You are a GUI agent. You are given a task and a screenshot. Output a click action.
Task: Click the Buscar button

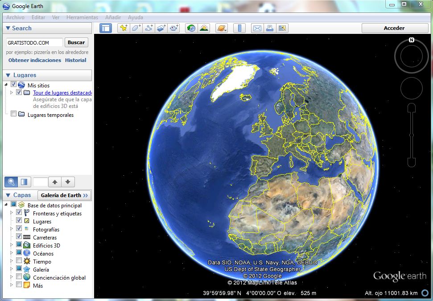(76, 42)
